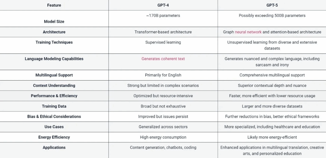Click the 'Supervised learning' cell text

point(163,42)
